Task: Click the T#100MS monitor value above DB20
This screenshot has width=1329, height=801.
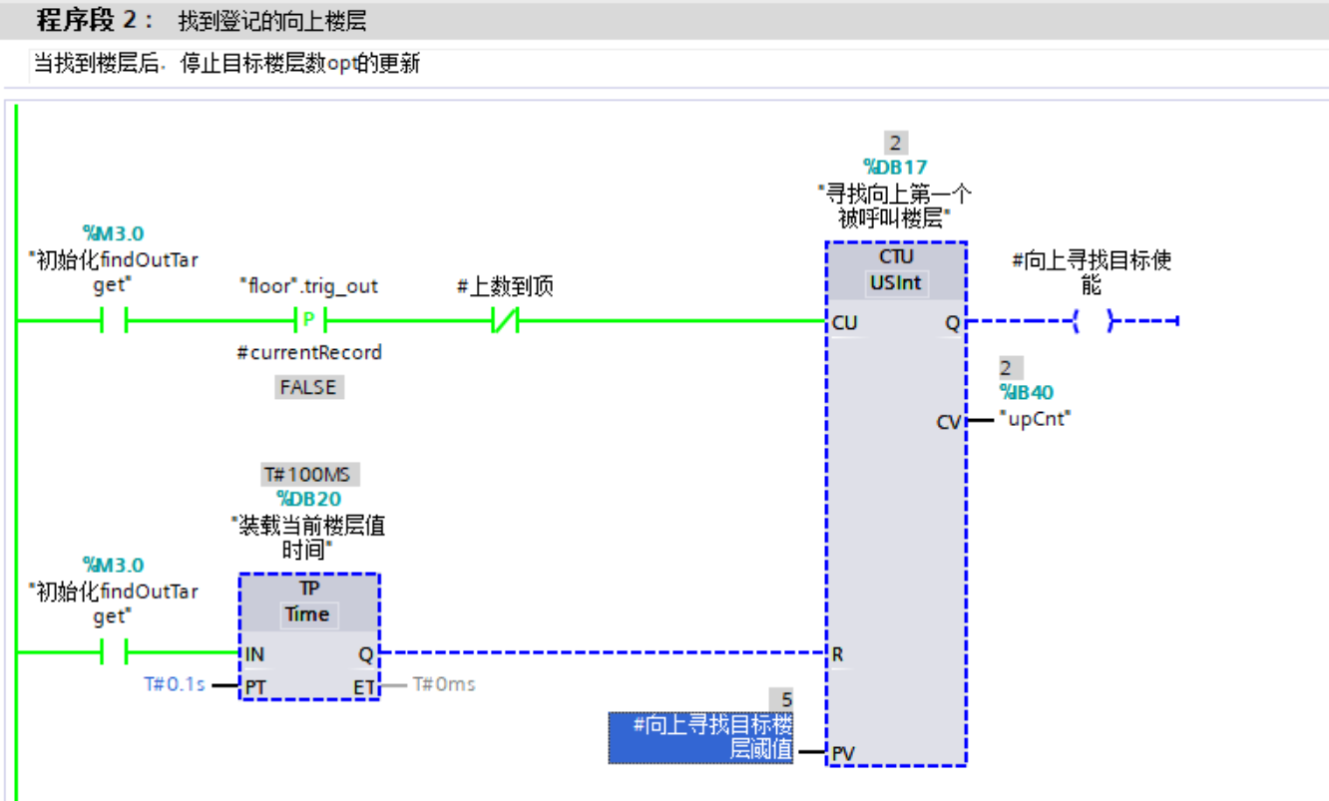Action: pos(309,475)
